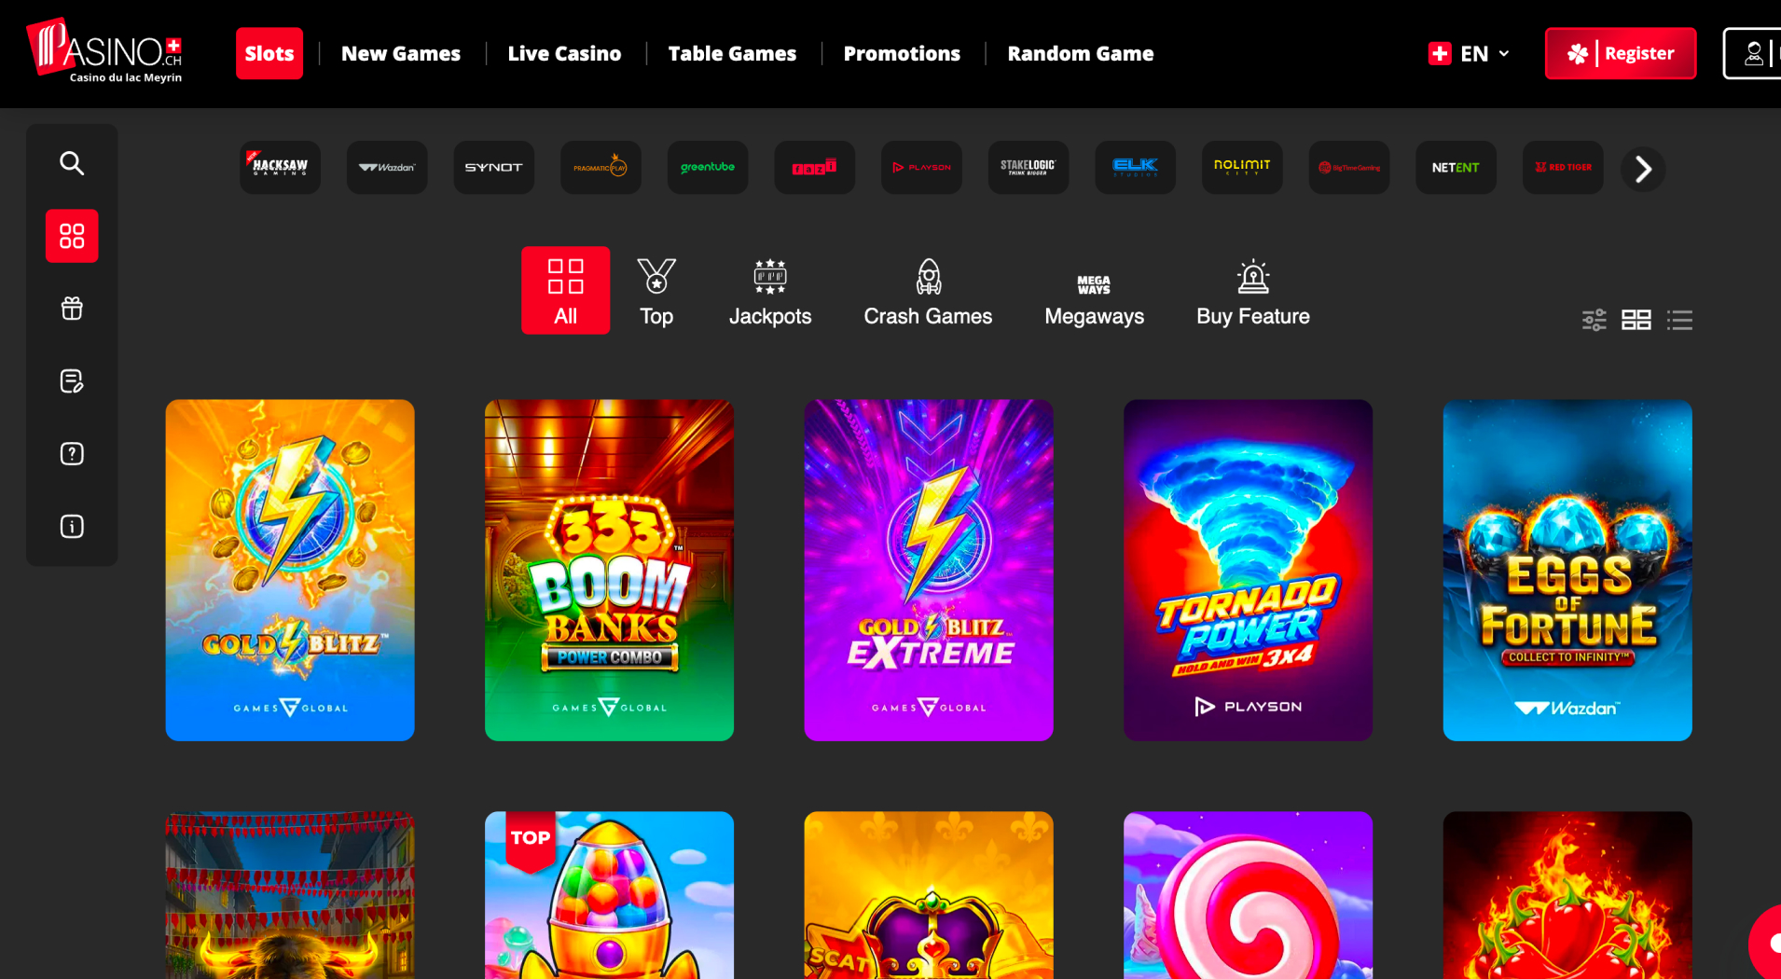Open Tornado Power 3x4 game

[1248, 571]
